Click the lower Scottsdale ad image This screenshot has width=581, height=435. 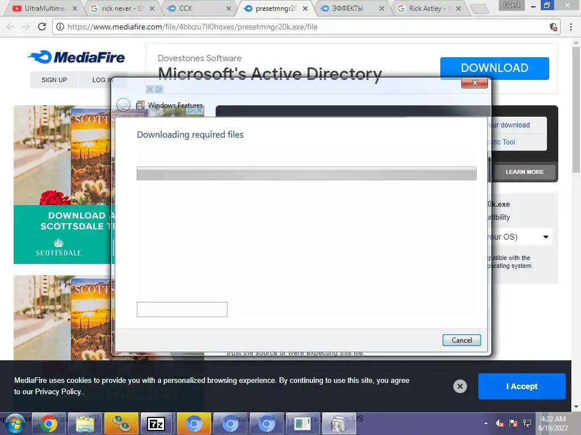(63, 317)
